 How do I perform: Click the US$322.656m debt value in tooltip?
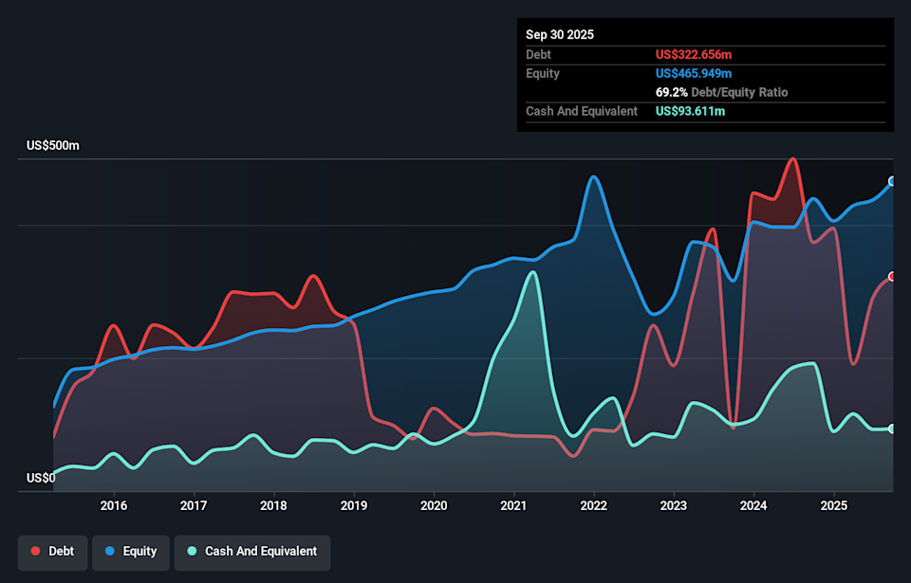point(694,55)
